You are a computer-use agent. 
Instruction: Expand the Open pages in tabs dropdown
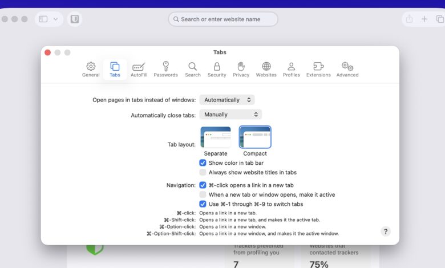click(227, 100)
